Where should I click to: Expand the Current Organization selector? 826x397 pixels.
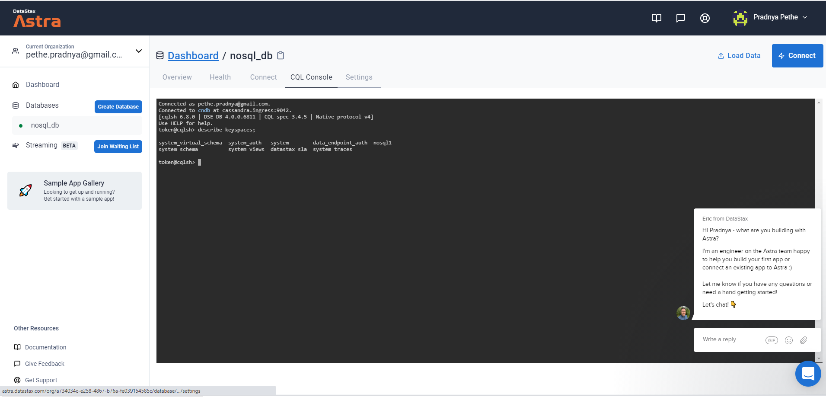point(138,51)
